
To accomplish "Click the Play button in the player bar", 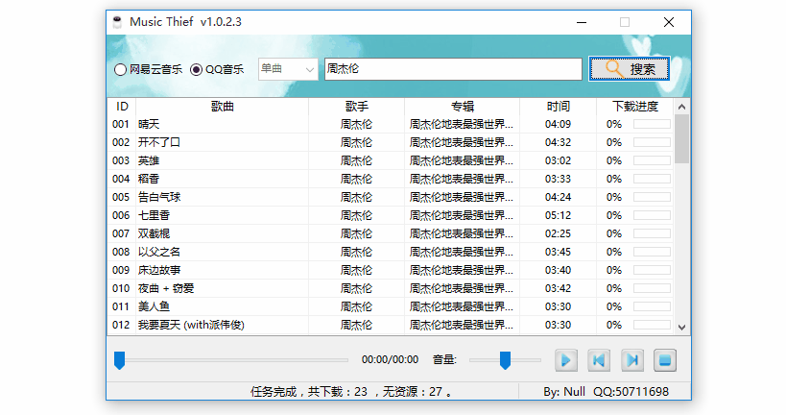I will pyautogui.click(x=566, y=360).
